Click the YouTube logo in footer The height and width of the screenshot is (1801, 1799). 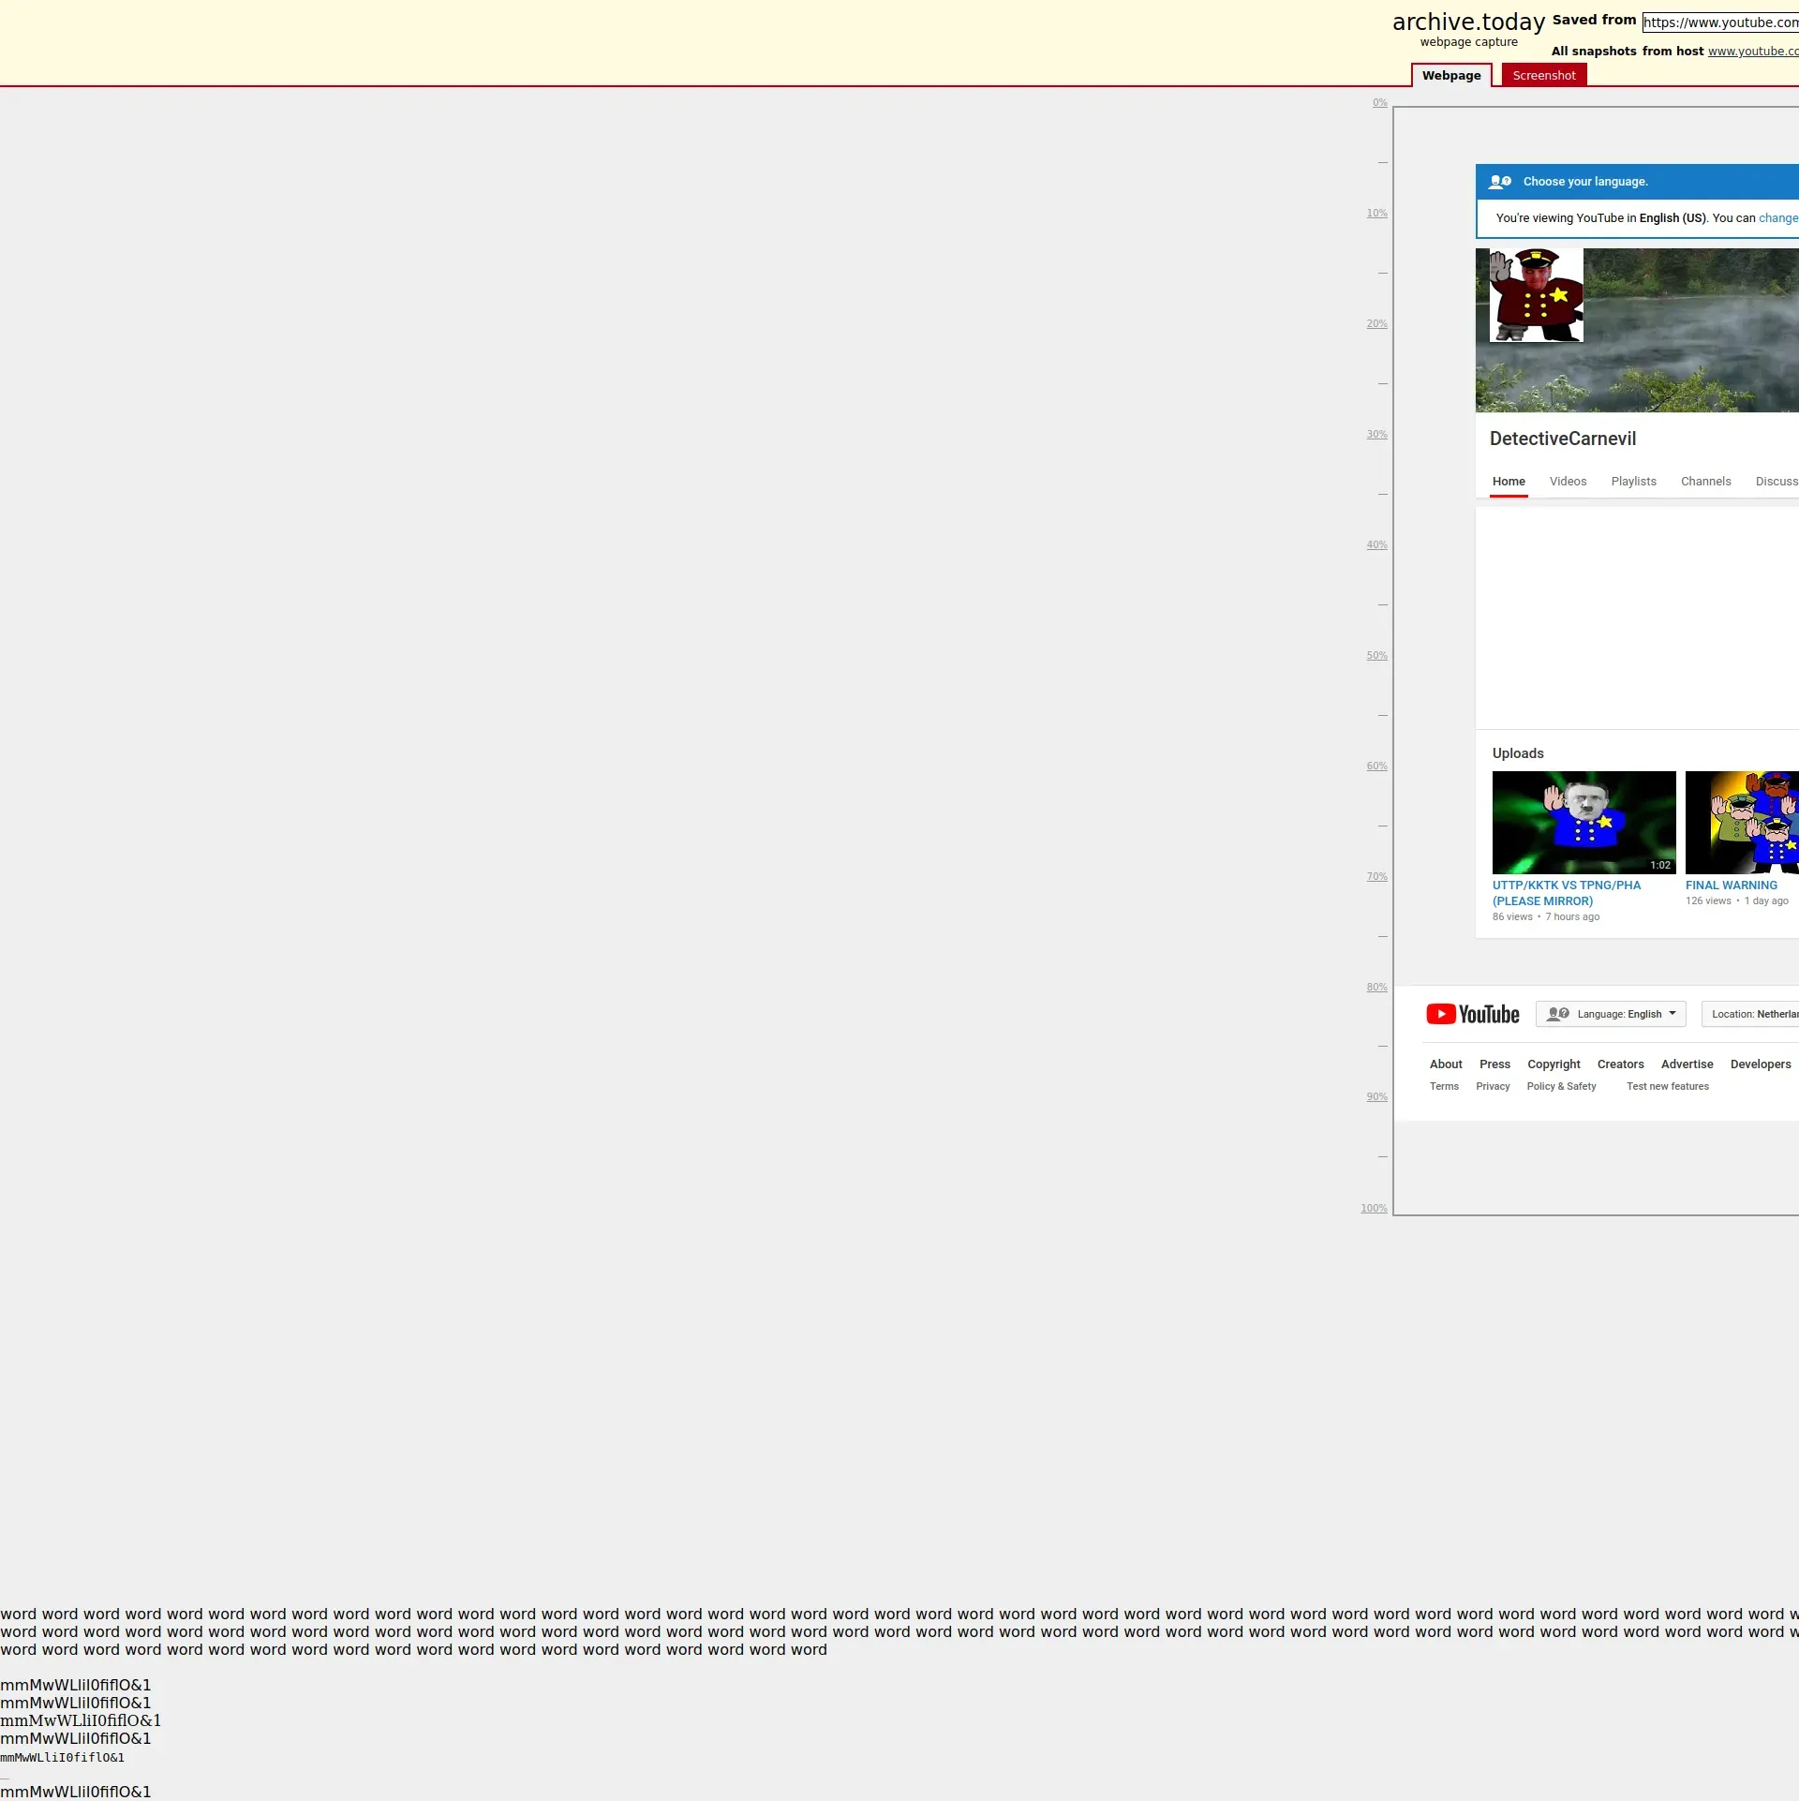click(x=1472, y=1014)
